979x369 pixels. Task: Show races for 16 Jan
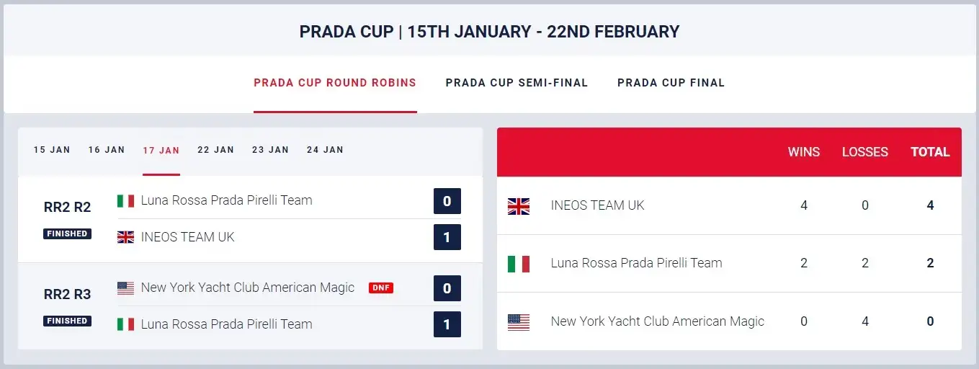[x=107, y=150]
